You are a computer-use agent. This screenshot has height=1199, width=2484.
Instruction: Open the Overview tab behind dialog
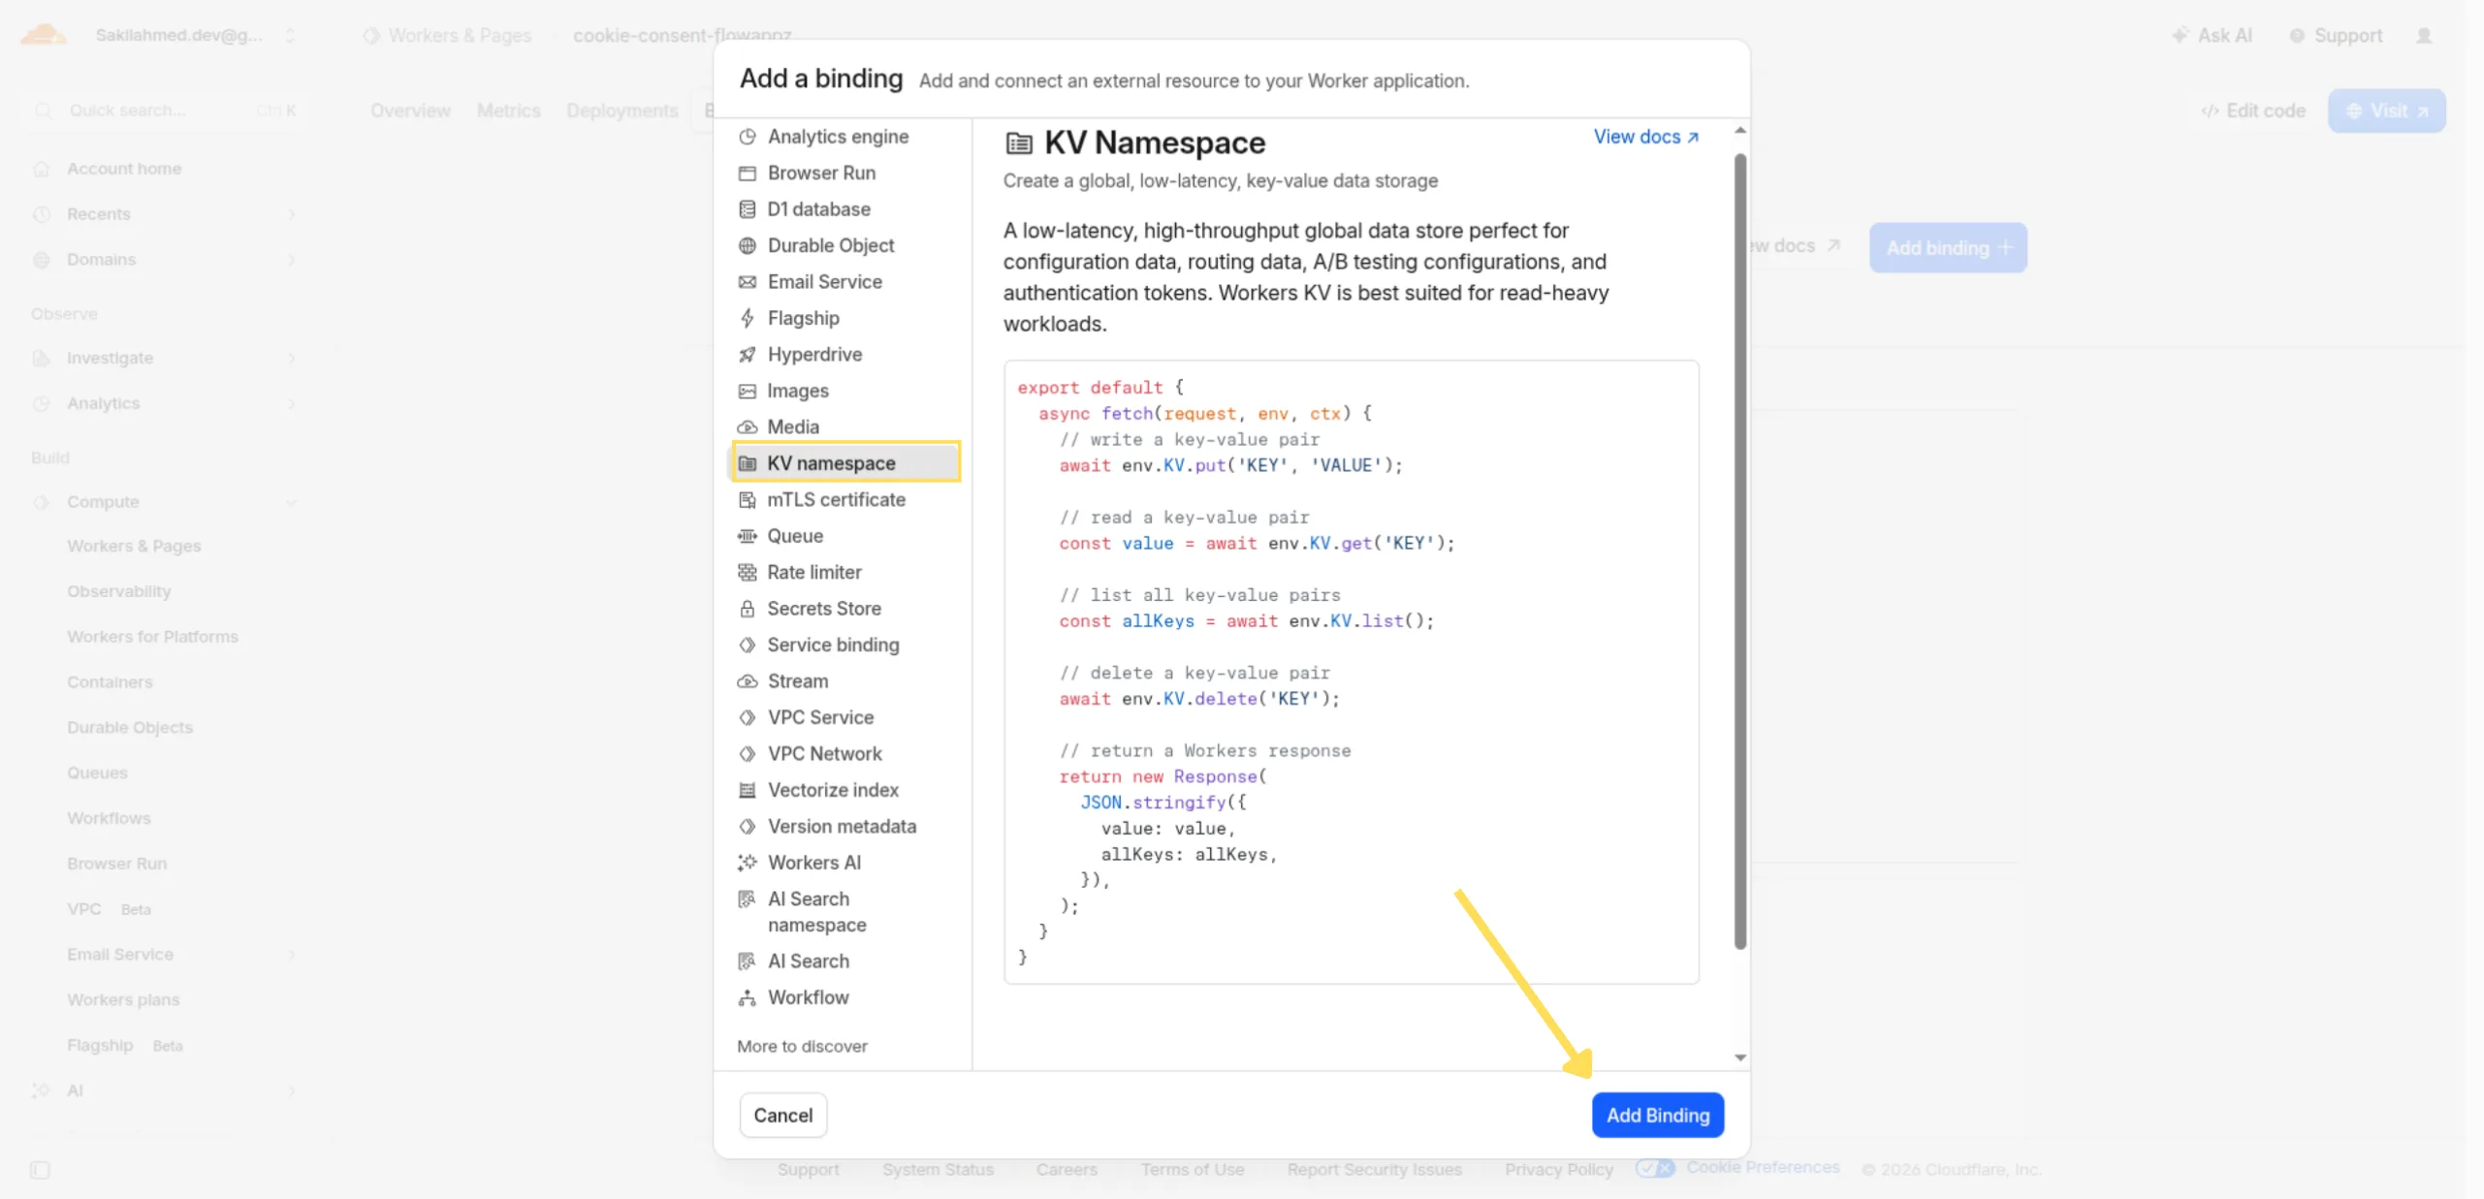tap(410, 110)
